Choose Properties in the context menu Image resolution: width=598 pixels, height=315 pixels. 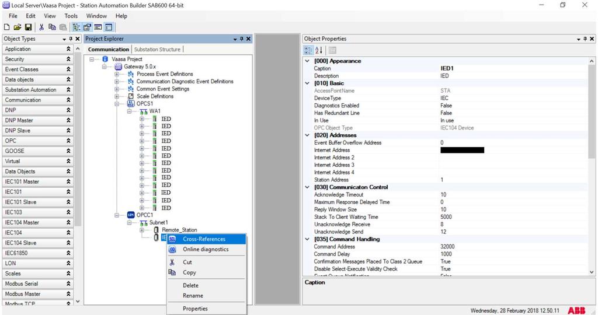(x=206, y=309)
